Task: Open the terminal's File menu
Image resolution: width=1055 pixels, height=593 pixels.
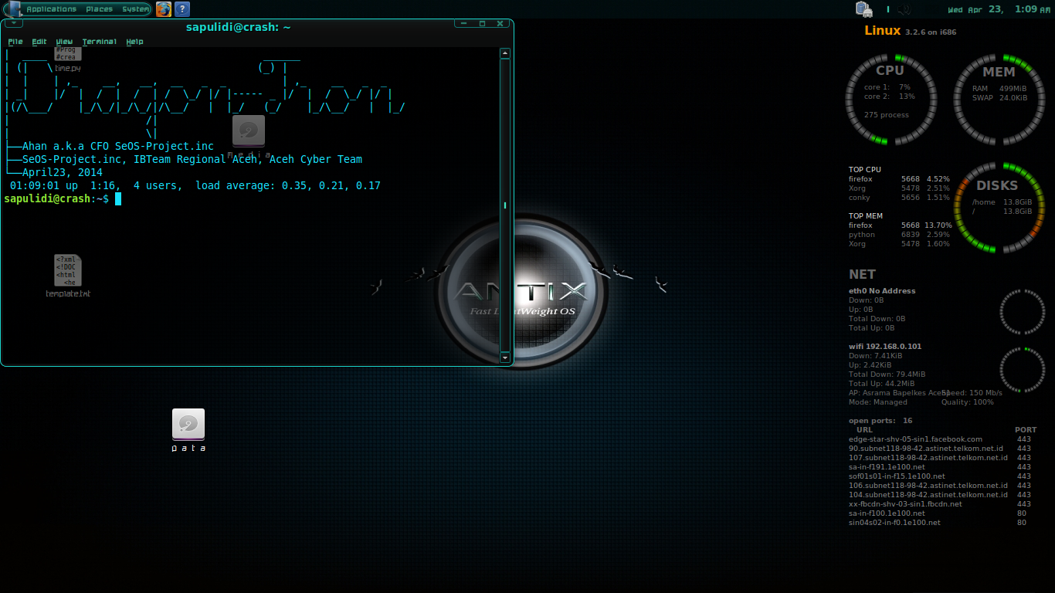Action: click(15, 42)
